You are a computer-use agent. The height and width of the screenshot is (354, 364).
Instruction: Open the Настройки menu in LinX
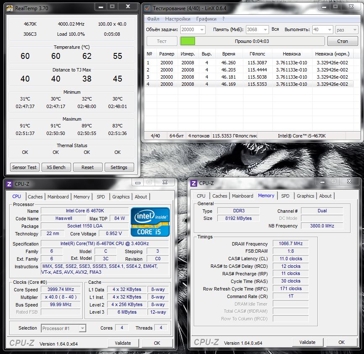click(177, 19)
